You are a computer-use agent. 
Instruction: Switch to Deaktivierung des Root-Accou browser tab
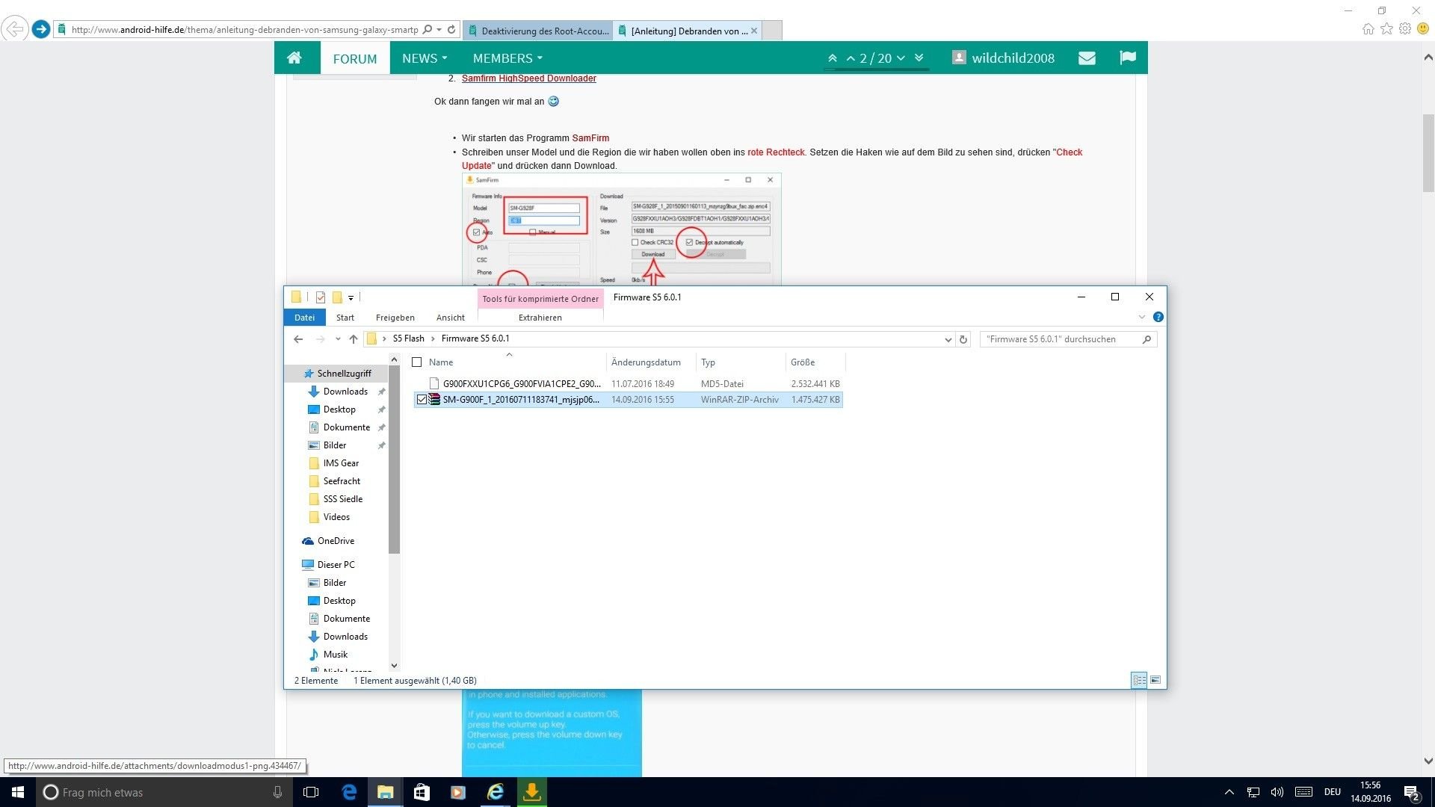coord(537,31)
